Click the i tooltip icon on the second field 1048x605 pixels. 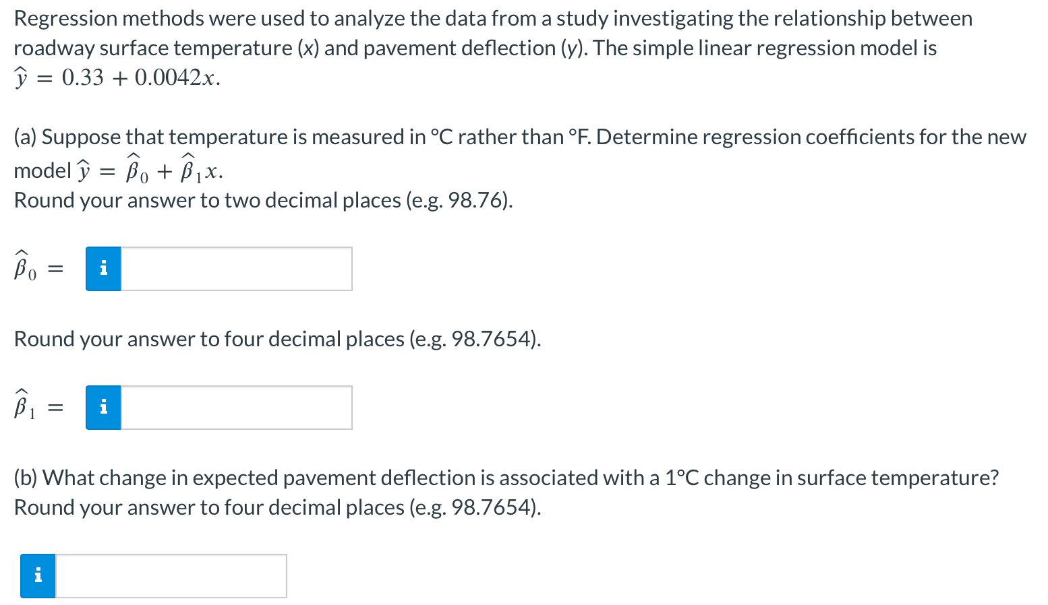point(103,407)
